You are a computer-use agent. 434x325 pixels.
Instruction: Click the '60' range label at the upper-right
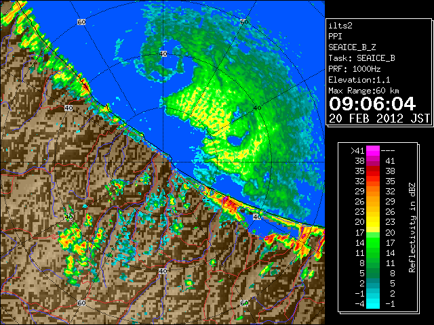(244, 22)
